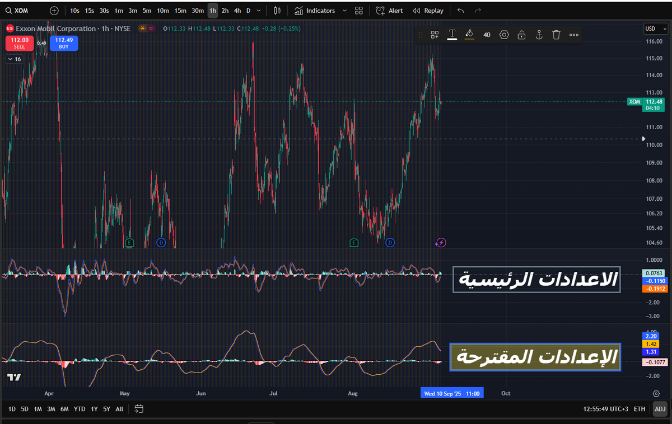Set the range to 1D
Viewport: 672px width, 424px height.
pos(12,409)
